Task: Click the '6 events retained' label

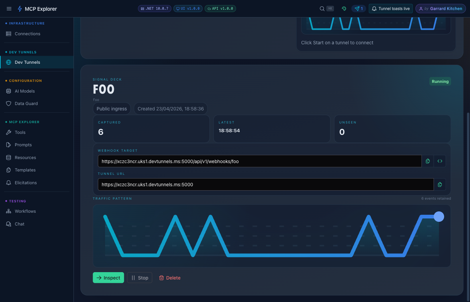Action: [436, 199]
